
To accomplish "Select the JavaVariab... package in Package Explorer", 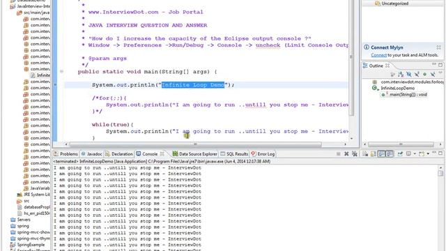I will pos(37,188).
